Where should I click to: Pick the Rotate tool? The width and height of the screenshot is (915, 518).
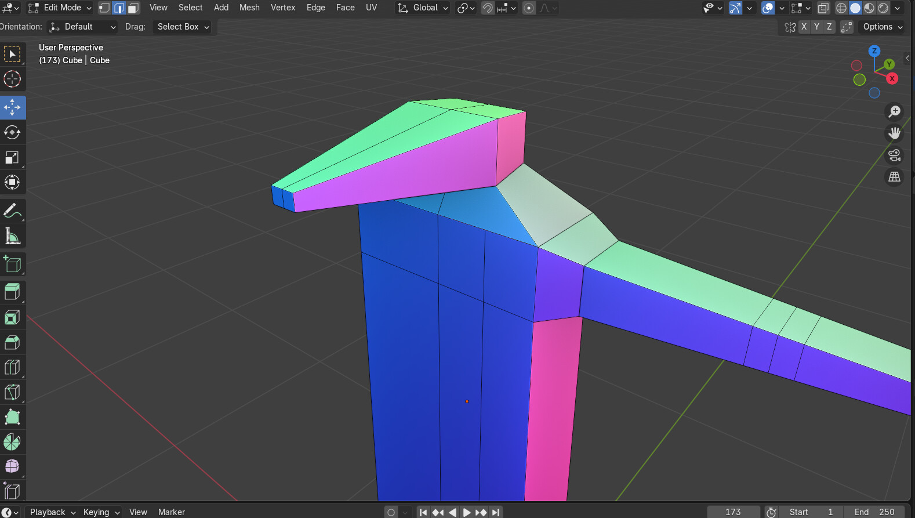pyautogui.click(x=12, y=132)
